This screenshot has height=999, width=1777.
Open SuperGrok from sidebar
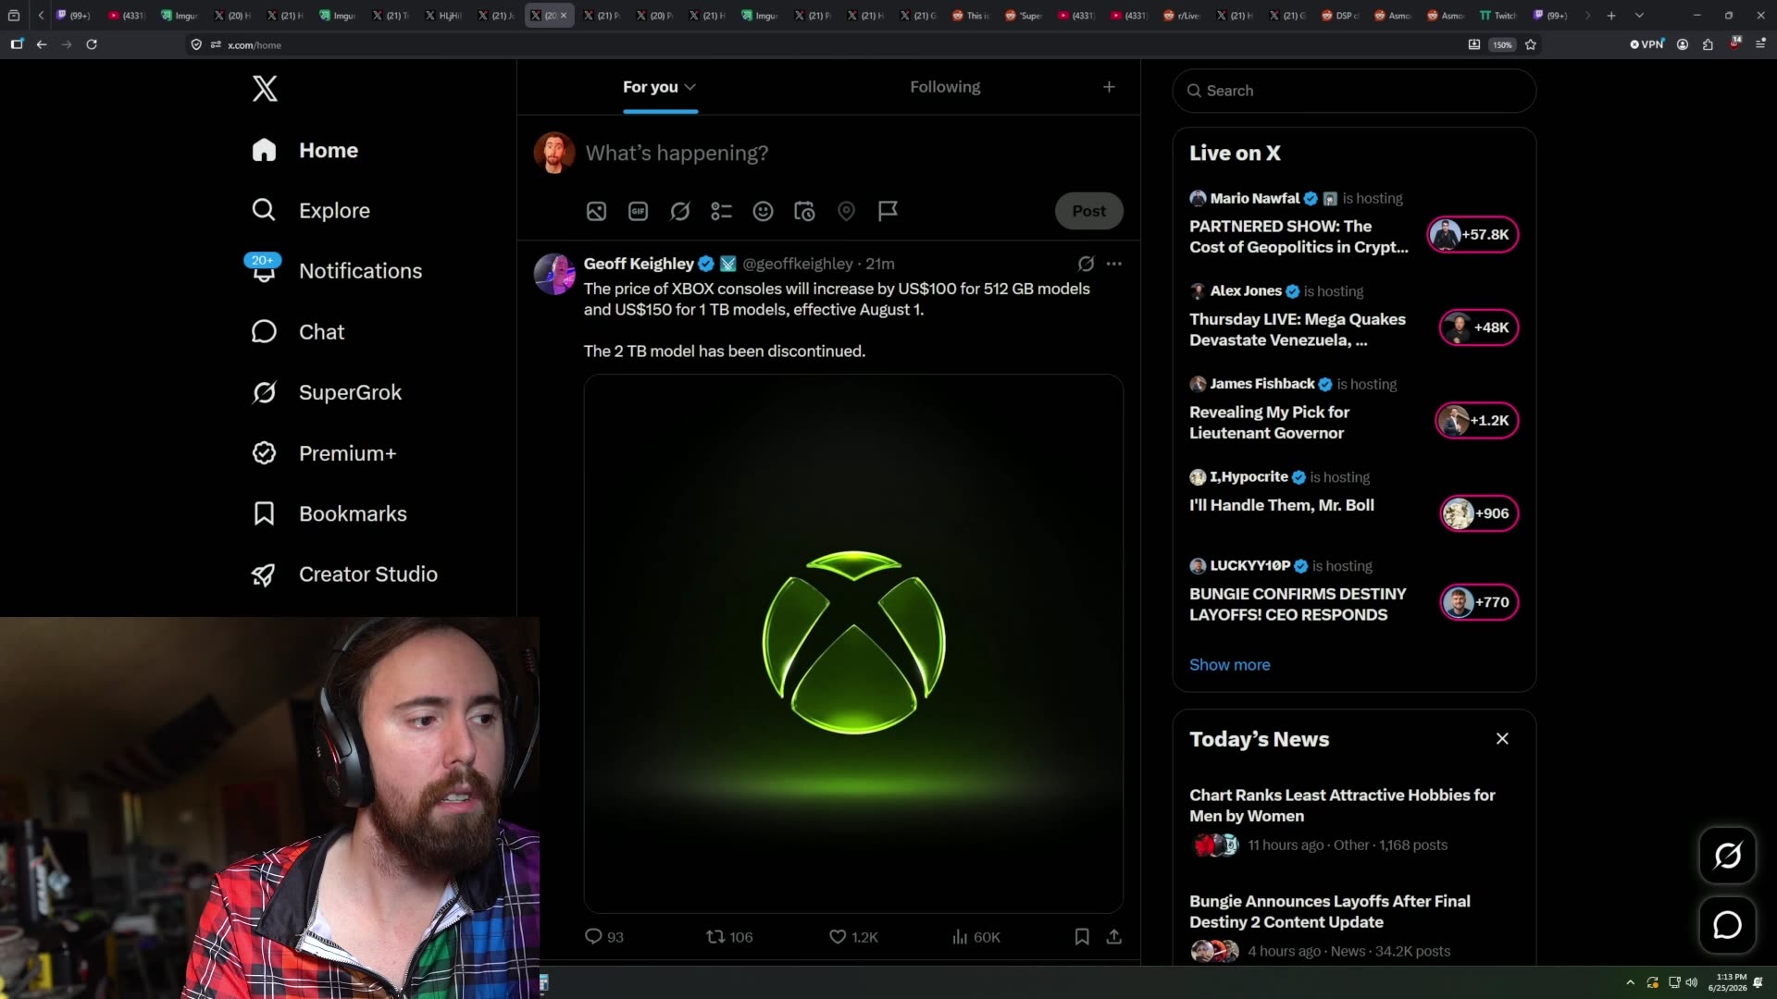point(327,392)
